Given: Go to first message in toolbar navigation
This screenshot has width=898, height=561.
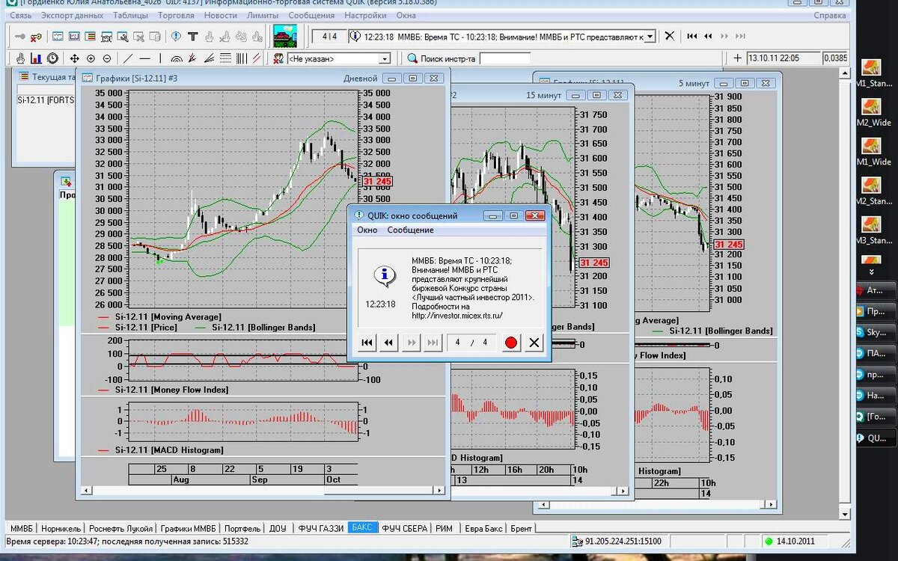Looking at the screenshot, I should (x=692, y=36).
